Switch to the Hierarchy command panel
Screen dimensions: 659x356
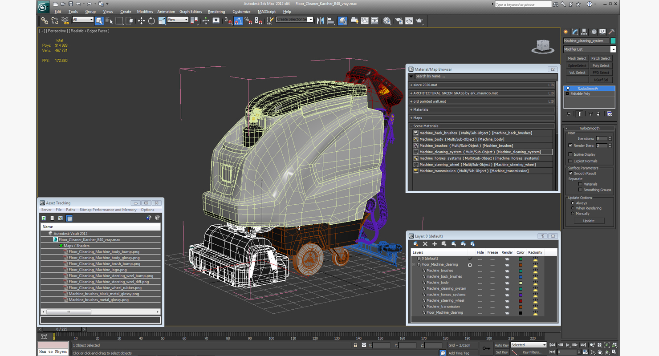(x=585, y=32)
